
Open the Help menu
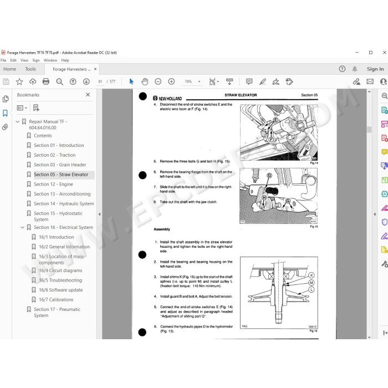[65, 60]
